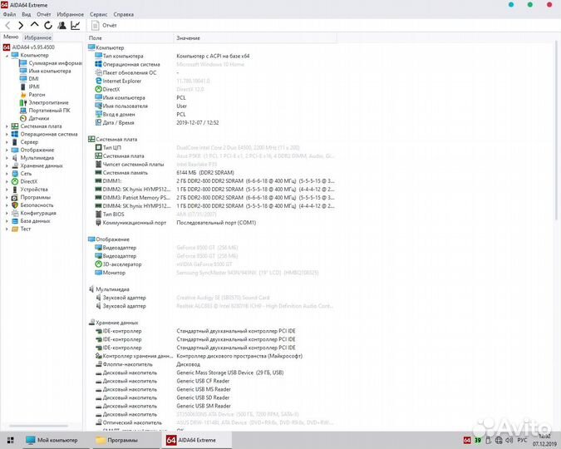Open the user profile toolbar icon
The image size is (561, 449).
[62, 25]
